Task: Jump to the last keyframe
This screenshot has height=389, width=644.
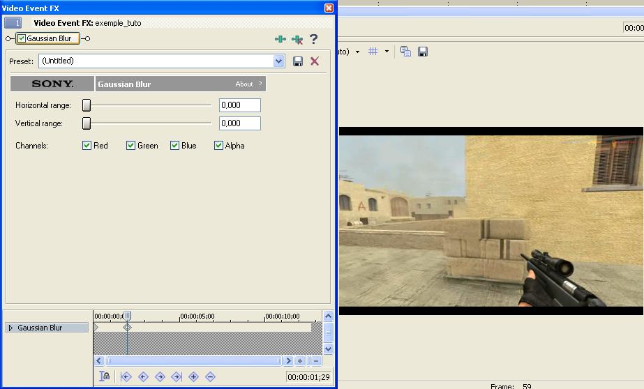Action: (x=177, y=376)
